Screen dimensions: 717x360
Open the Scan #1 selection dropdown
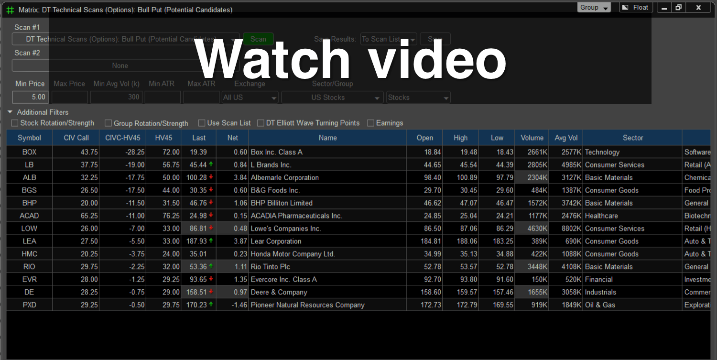126,39
